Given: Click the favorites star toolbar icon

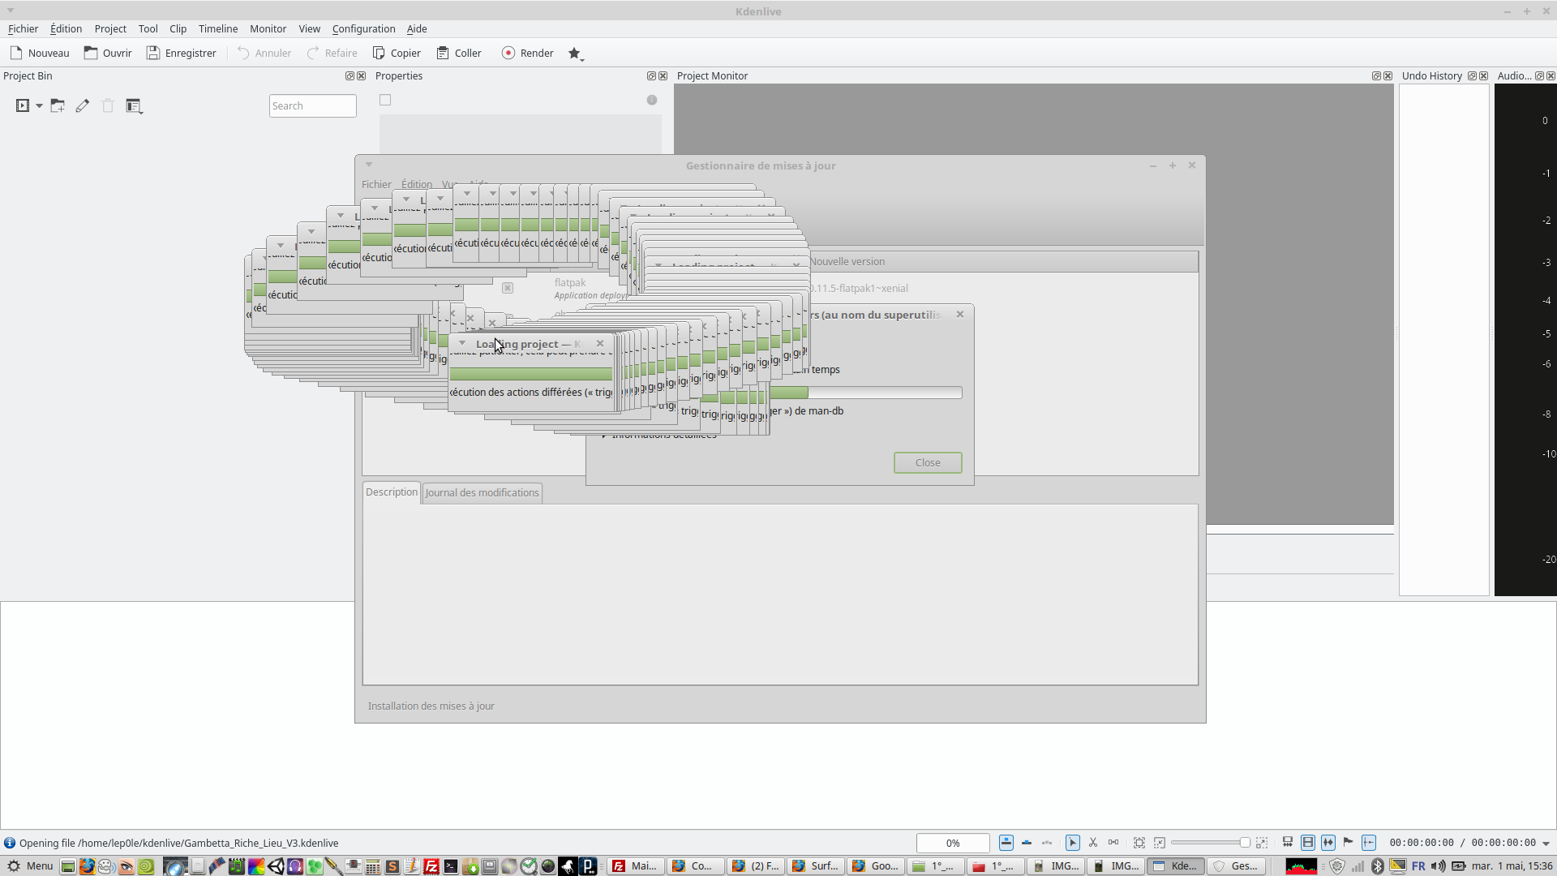Looking at the screenshot, I should (574, 53).
